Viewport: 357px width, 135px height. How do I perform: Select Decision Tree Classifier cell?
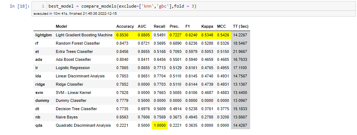point(76,109)
